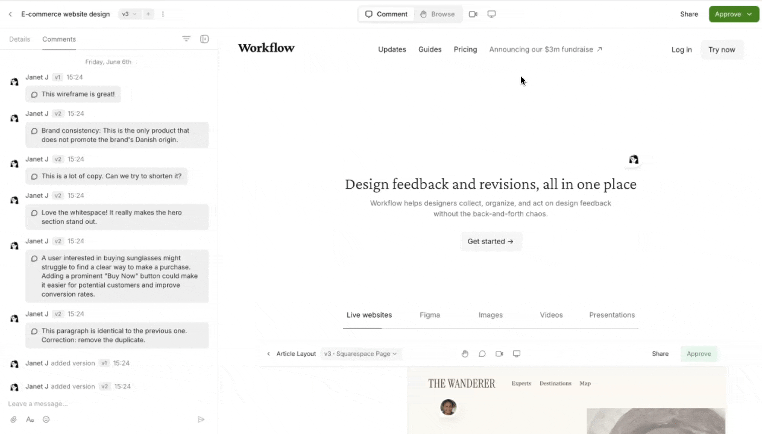762x434 pixels.
Task: Open comment 'This is a lot of copy'
Action: [x=106, y=176]
